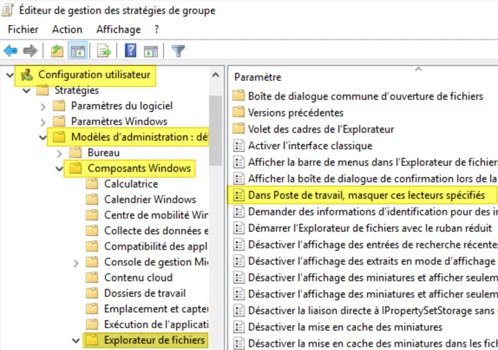Viewport: 498px width, 350px height.
Task: Click folder icon of Volet des cadres de l'Explorateur
Action: (x=238, y=129)
